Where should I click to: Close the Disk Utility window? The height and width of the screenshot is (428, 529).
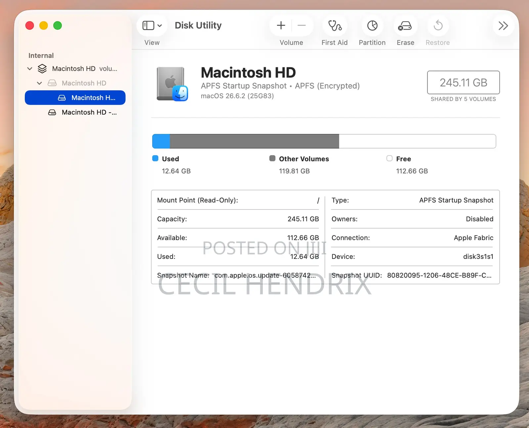[30, 25]
